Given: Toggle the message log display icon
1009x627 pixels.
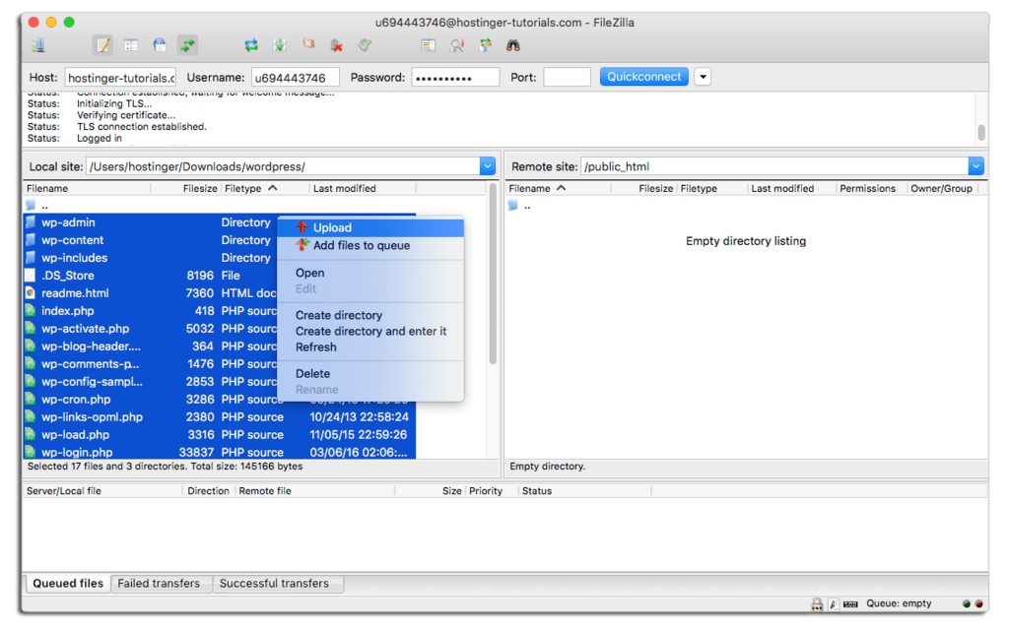Looking at the screenshot, I should [x=102, y=45].
